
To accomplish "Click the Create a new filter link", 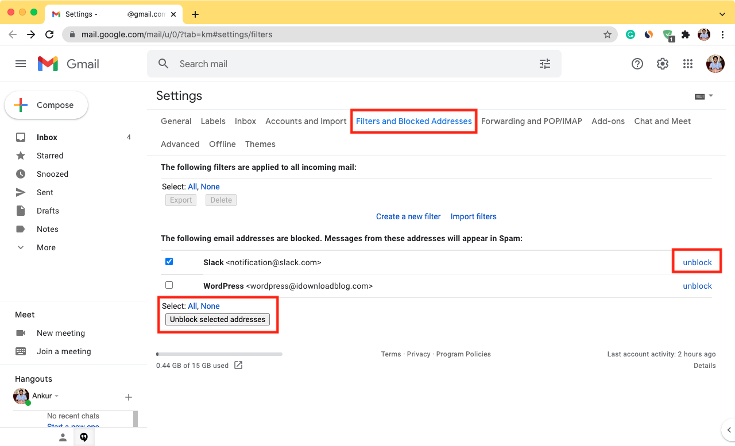I will tap(408, 216).
